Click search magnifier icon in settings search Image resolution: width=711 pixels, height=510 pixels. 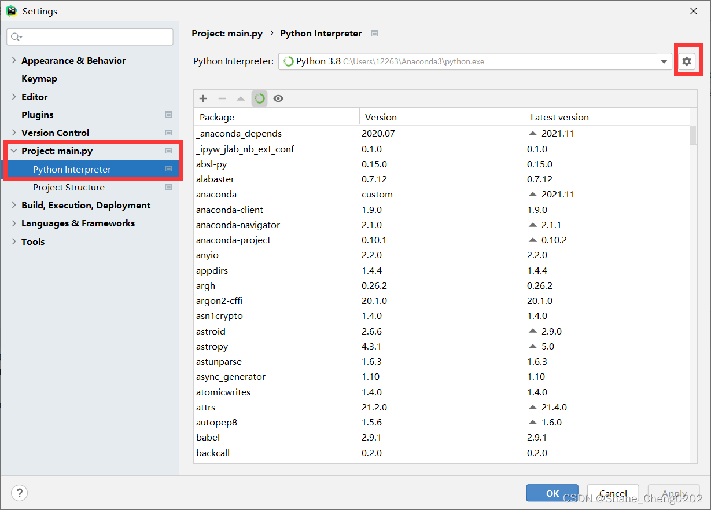pos(16,37)
